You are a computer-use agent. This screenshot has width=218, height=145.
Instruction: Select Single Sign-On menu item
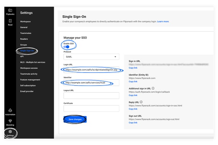27,51
